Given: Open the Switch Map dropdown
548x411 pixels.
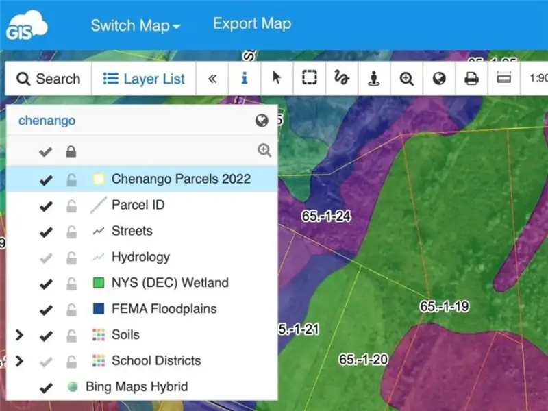Looking at the screenshot, I should point(136,26).
